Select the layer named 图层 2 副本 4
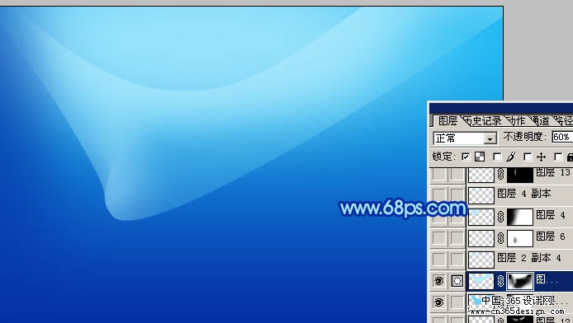 529,258
